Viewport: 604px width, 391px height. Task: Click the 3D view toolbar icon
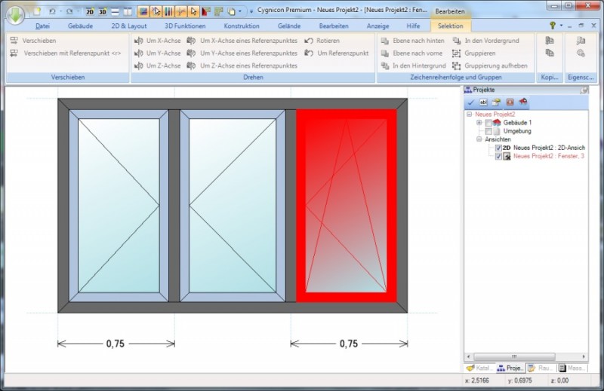coord(102,12)
